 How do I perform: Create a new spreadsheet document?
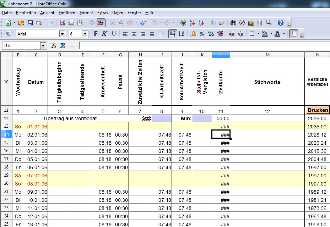pyautogui.click(x=8, y=23)
